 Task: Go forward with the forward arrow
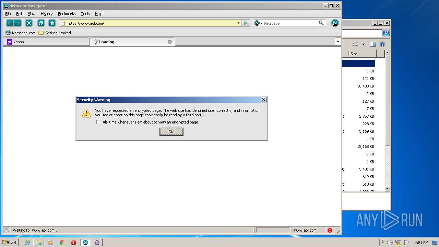pyautogui.click(x=18, y=23)
